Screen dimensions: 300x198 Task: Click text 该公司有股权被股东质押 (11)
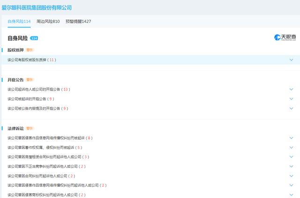click(32, 60)
